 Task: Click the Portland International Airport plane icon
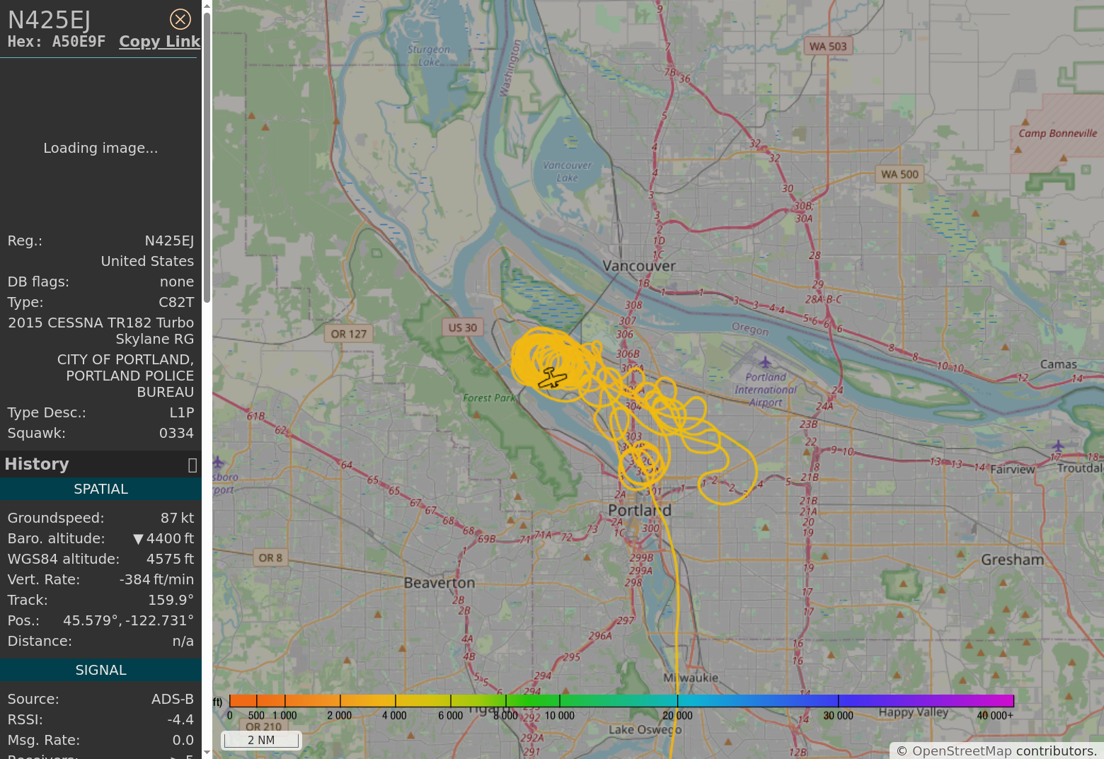tap(765, 363)
